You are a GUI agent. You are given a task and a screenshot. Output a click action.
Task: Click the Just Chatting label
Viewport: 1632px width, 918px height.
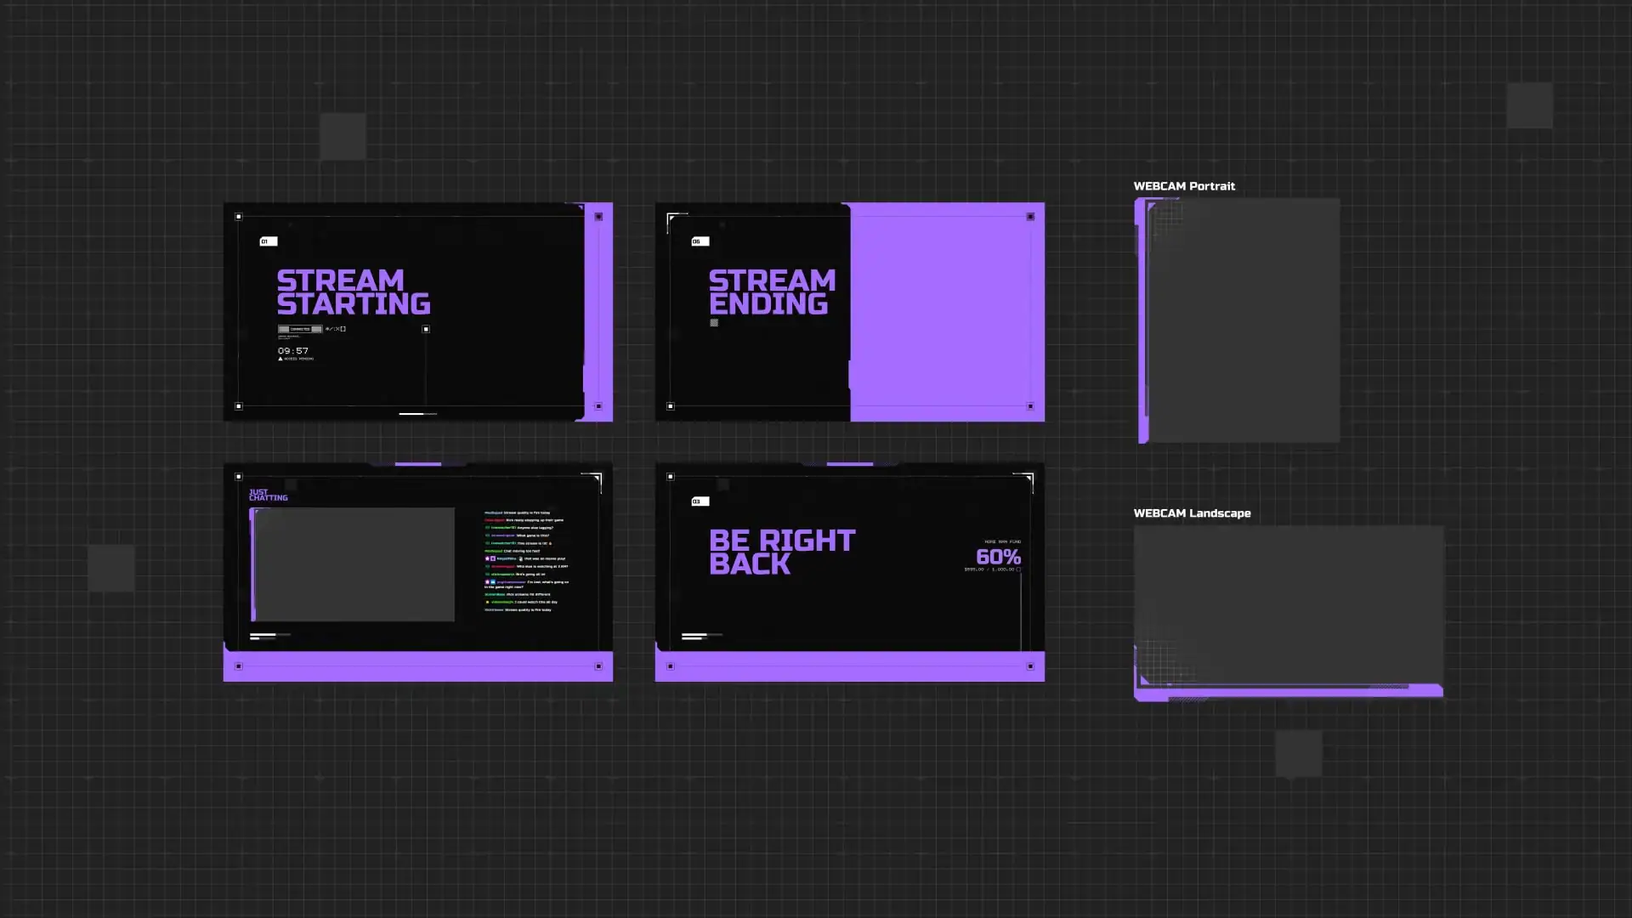pyautogui.click(x=268, y=495)
